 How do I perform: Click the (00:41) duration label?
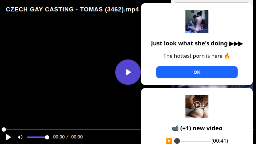point(220,141)
